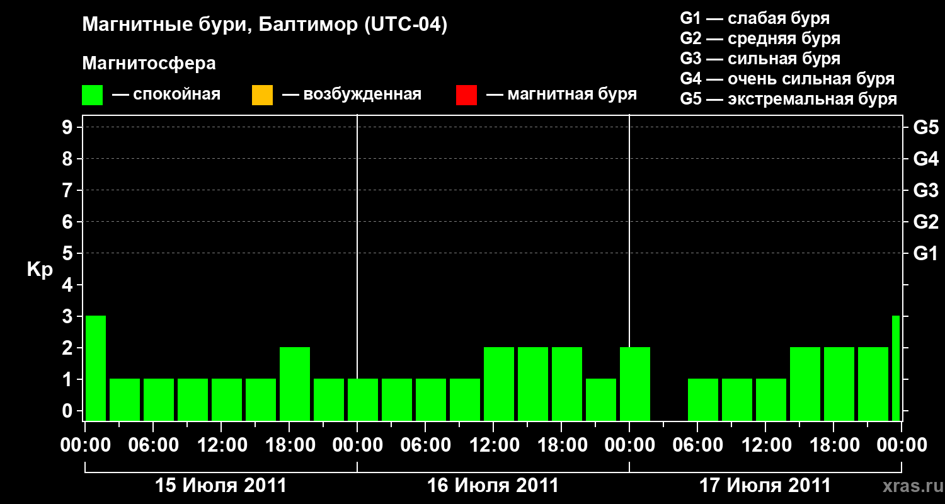Click the Kp 3 bar at start of 15 July
The width and height of the screenshot is (945, 504).
pos(96,368)
